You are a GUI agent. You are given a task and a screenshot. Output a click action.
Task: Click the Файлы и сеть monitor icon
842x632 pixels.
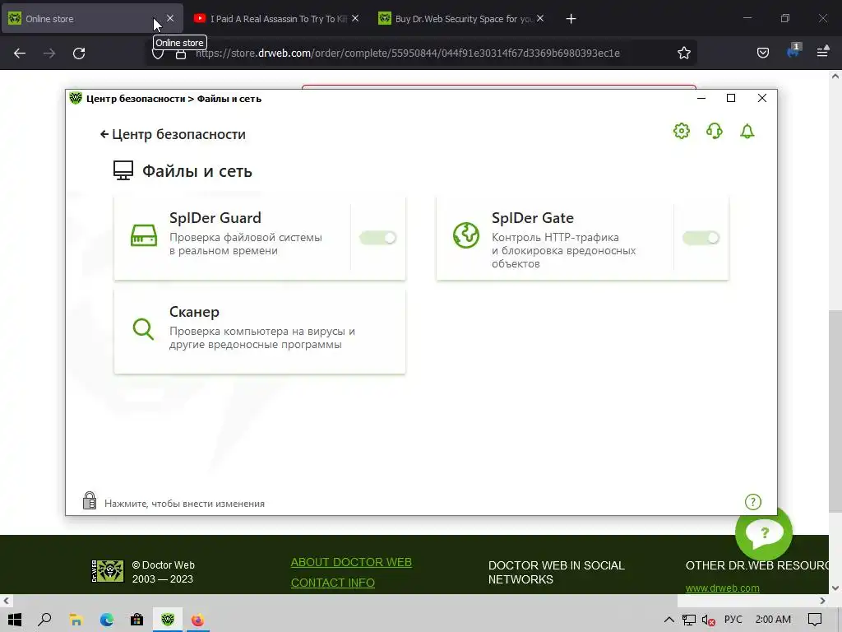point(123,170)
